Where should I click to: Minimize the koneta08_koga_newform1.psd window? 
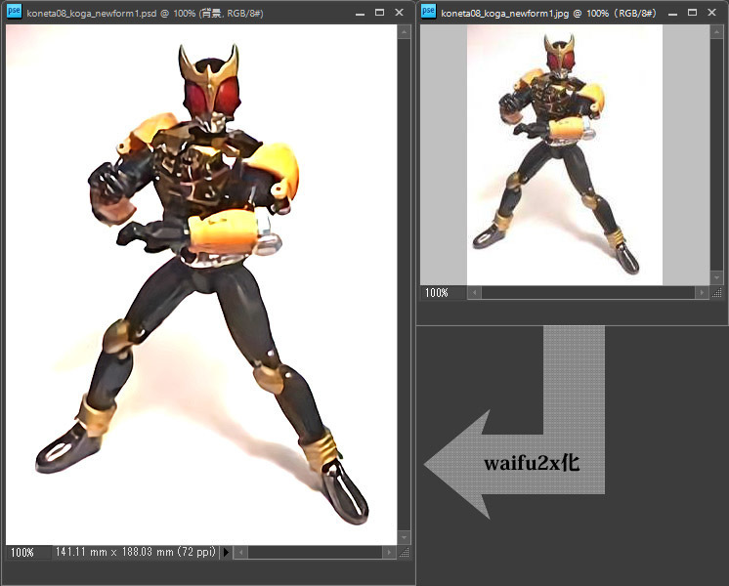[360, 13]
